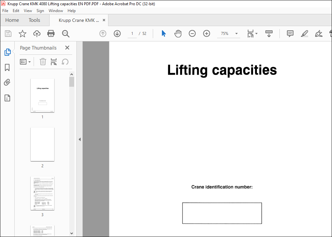Open the View menu
332x237 pixels.
pos(28,11)
